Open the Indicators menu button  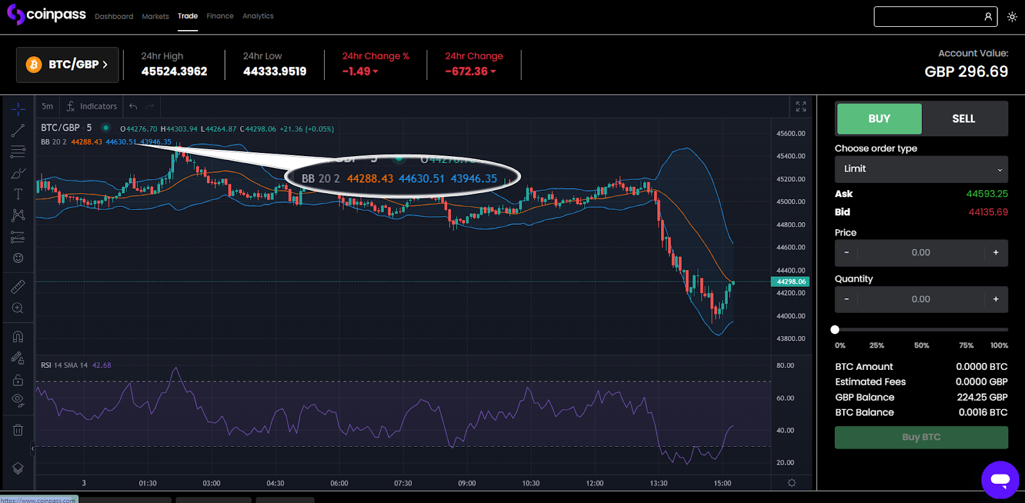[x=92, y=106]
